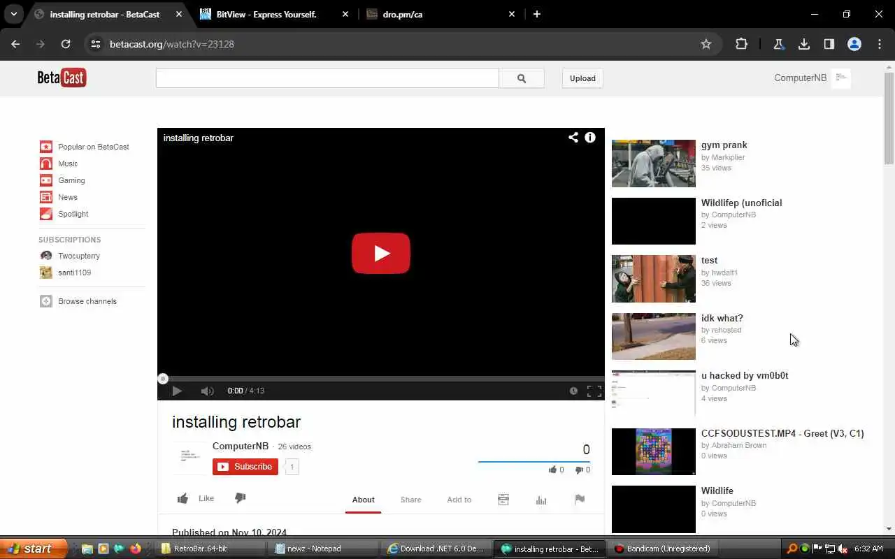This screenshot has height=559, width=895.
Task: Open the News category icon
Action: click(x=46, y=197)
